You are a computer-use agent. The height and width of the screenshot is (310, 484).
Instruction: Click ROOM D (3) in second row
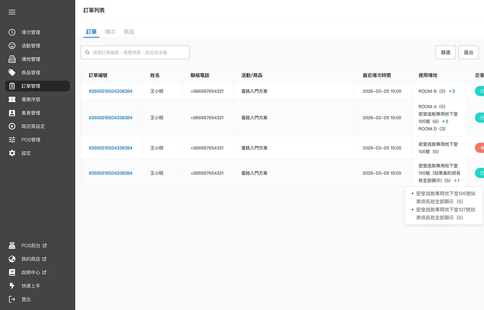pos(432,129)
